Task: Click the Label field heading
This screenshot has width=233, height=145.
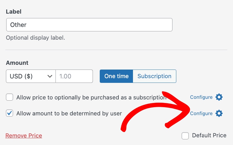Action: (14, 12)
